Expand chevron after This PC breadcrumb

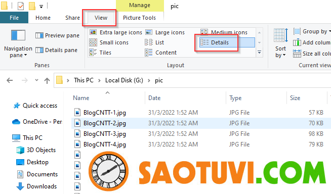(x=99, y=80)
